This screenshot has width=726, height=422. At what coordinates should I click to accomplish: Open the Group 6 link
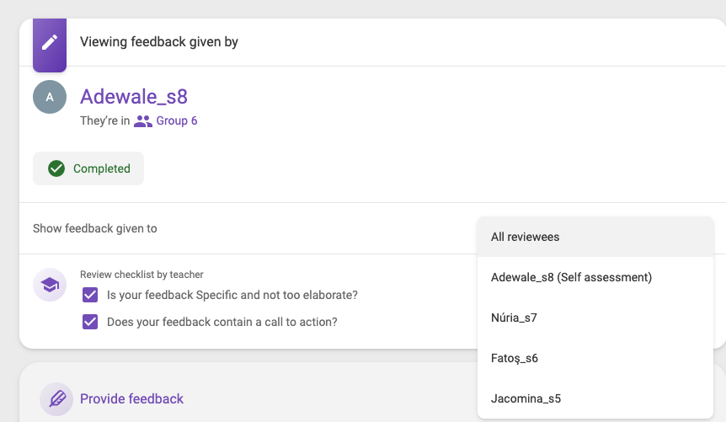coord(176,121)
